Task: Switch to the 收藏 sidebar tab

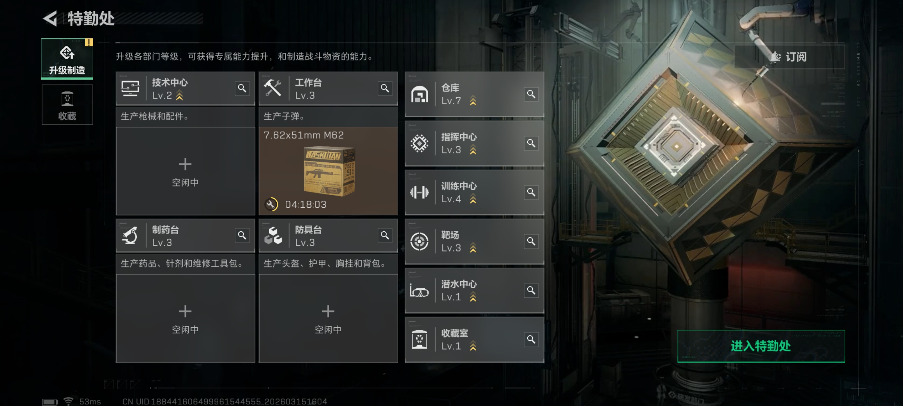Action: point(67,105)
